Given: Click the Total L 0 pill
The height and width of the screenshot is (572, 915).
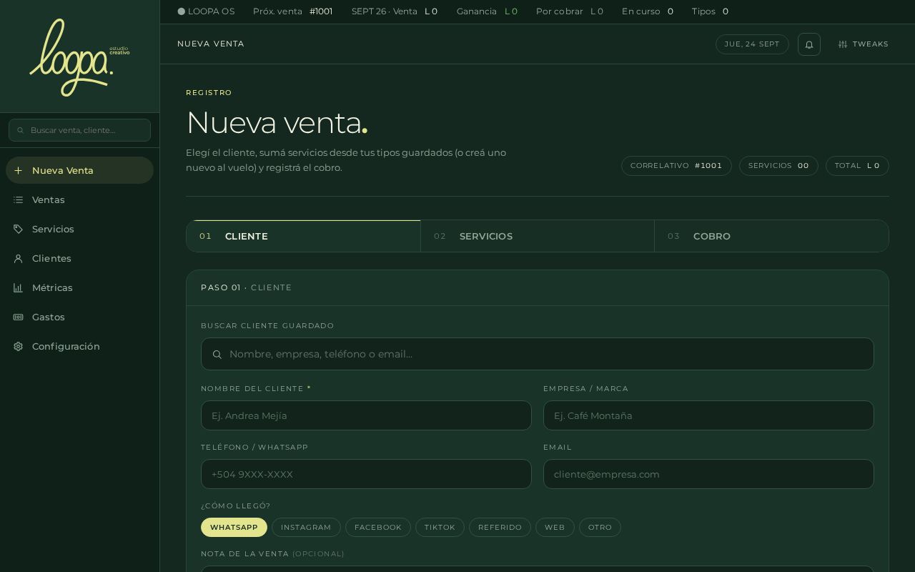Looking at the screenshot, I should point(857,166).
